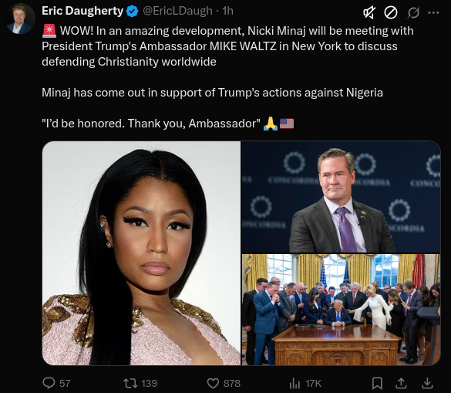The image size is (451, 393).
Task: Click the 1h timestamp link
Action: point(227,11)
